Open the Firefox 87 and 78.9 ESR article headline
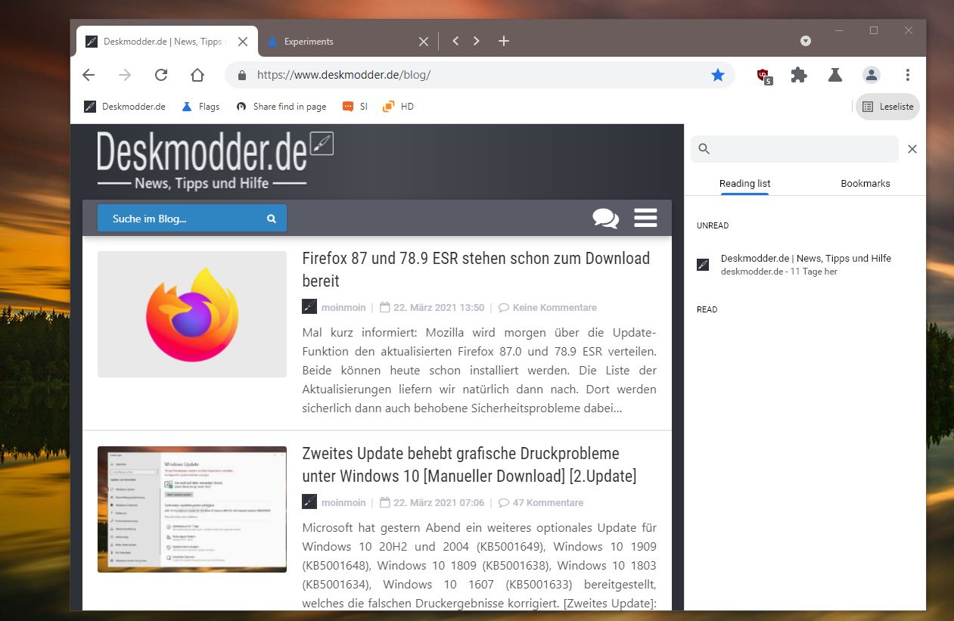954x621 pixels. pos(476,269)
